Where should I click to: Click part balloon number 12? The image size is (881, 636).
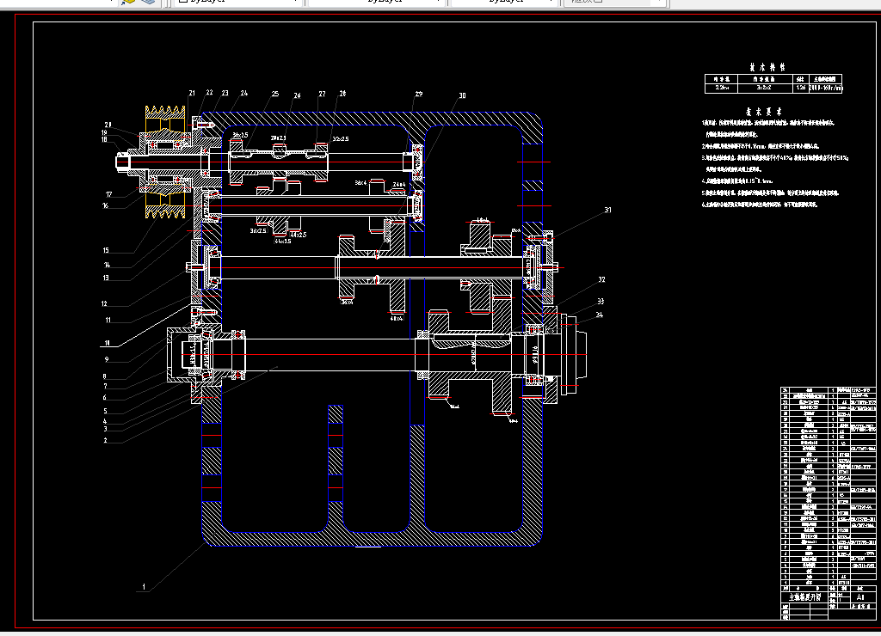tap(104, 304)
